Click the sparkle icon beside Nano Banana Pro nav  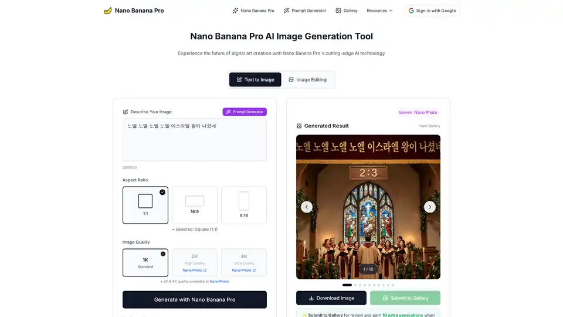click(235, 11)
